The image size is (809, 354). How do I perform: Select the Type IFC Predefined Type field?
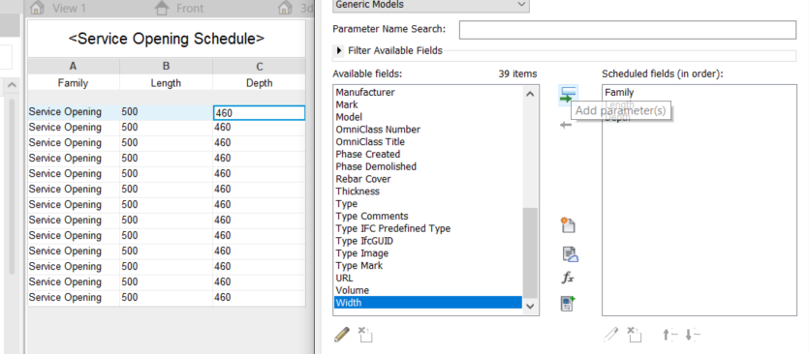tap(393, 228)
